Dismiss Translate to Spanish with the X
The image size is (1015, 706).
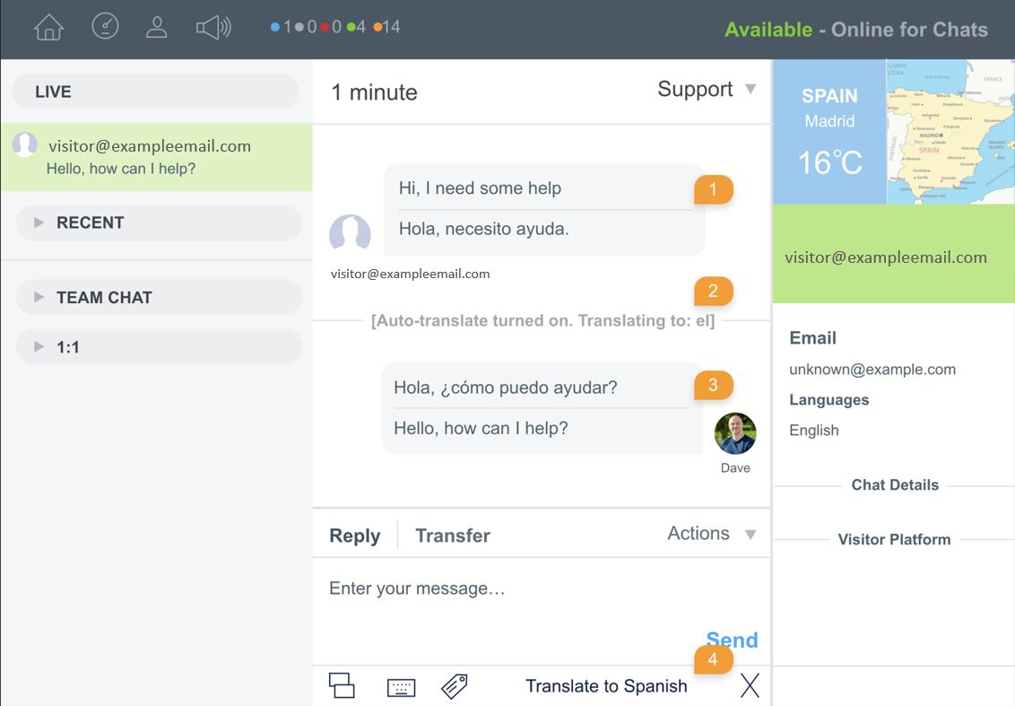(x=750, y=684)
